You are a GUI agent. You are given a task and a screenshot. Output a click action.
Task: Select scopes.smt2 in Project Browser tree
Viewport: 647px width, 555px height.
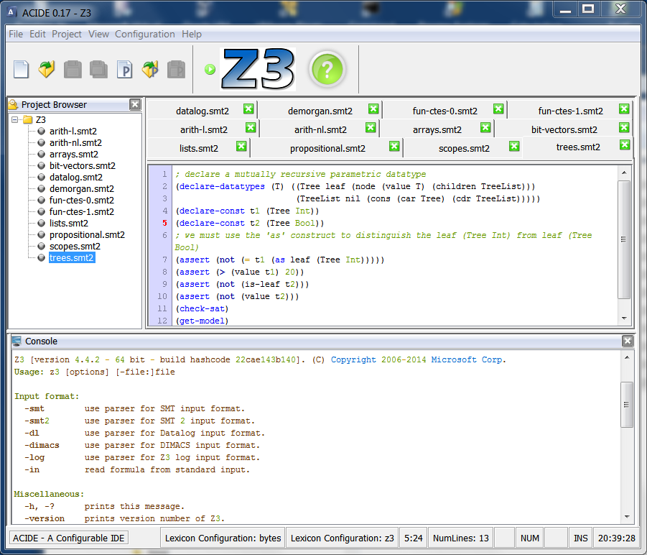click(x=75, y=247)
